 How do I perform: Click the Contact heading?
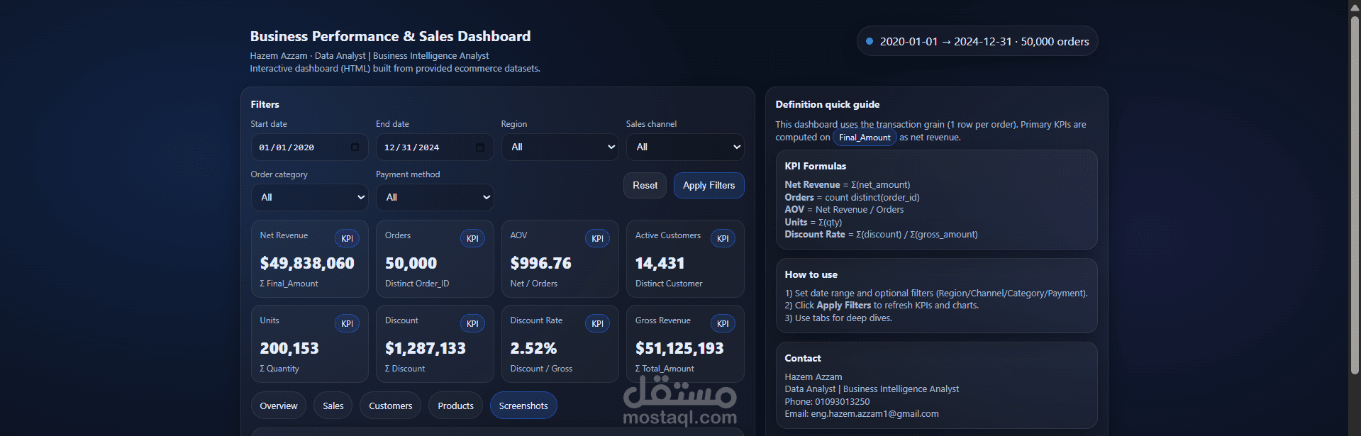(802, 358)
